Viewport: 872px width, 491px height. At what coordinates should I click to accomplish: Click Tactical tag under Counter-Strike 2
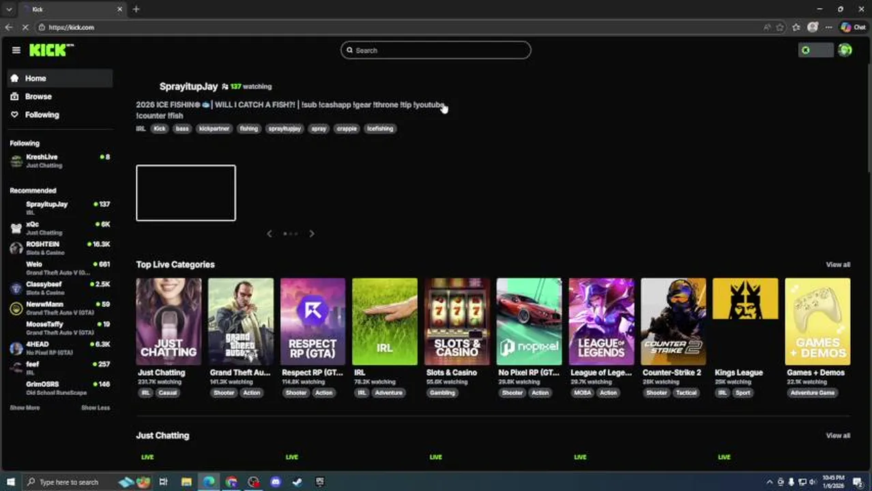(686, 393)
